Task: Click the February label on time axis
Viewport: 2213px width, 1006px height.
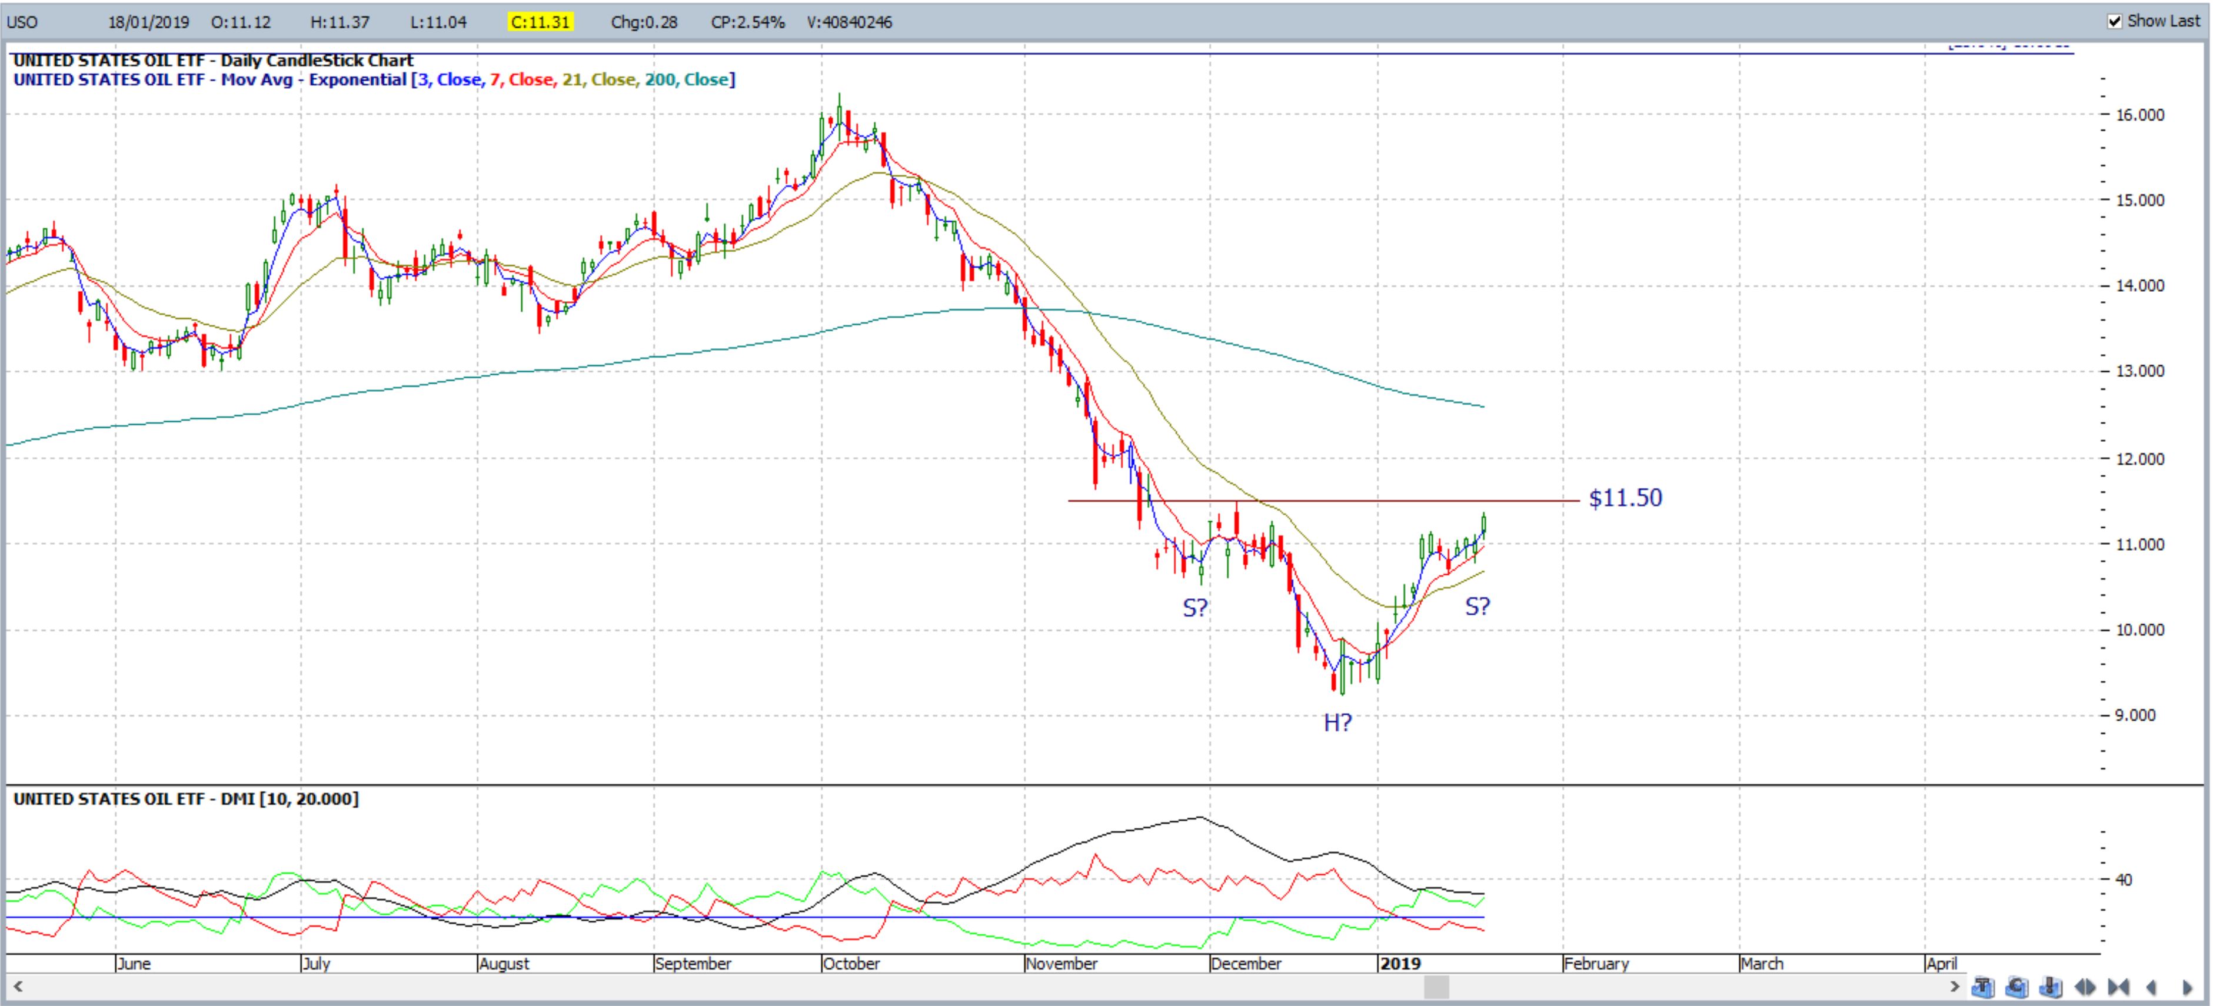Action: pyautogui.click(x=1596, y=963)
